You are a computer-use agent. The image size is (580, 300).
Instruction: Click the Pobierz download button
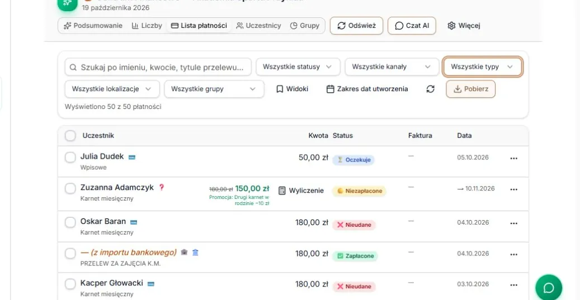tap(470, 89)
